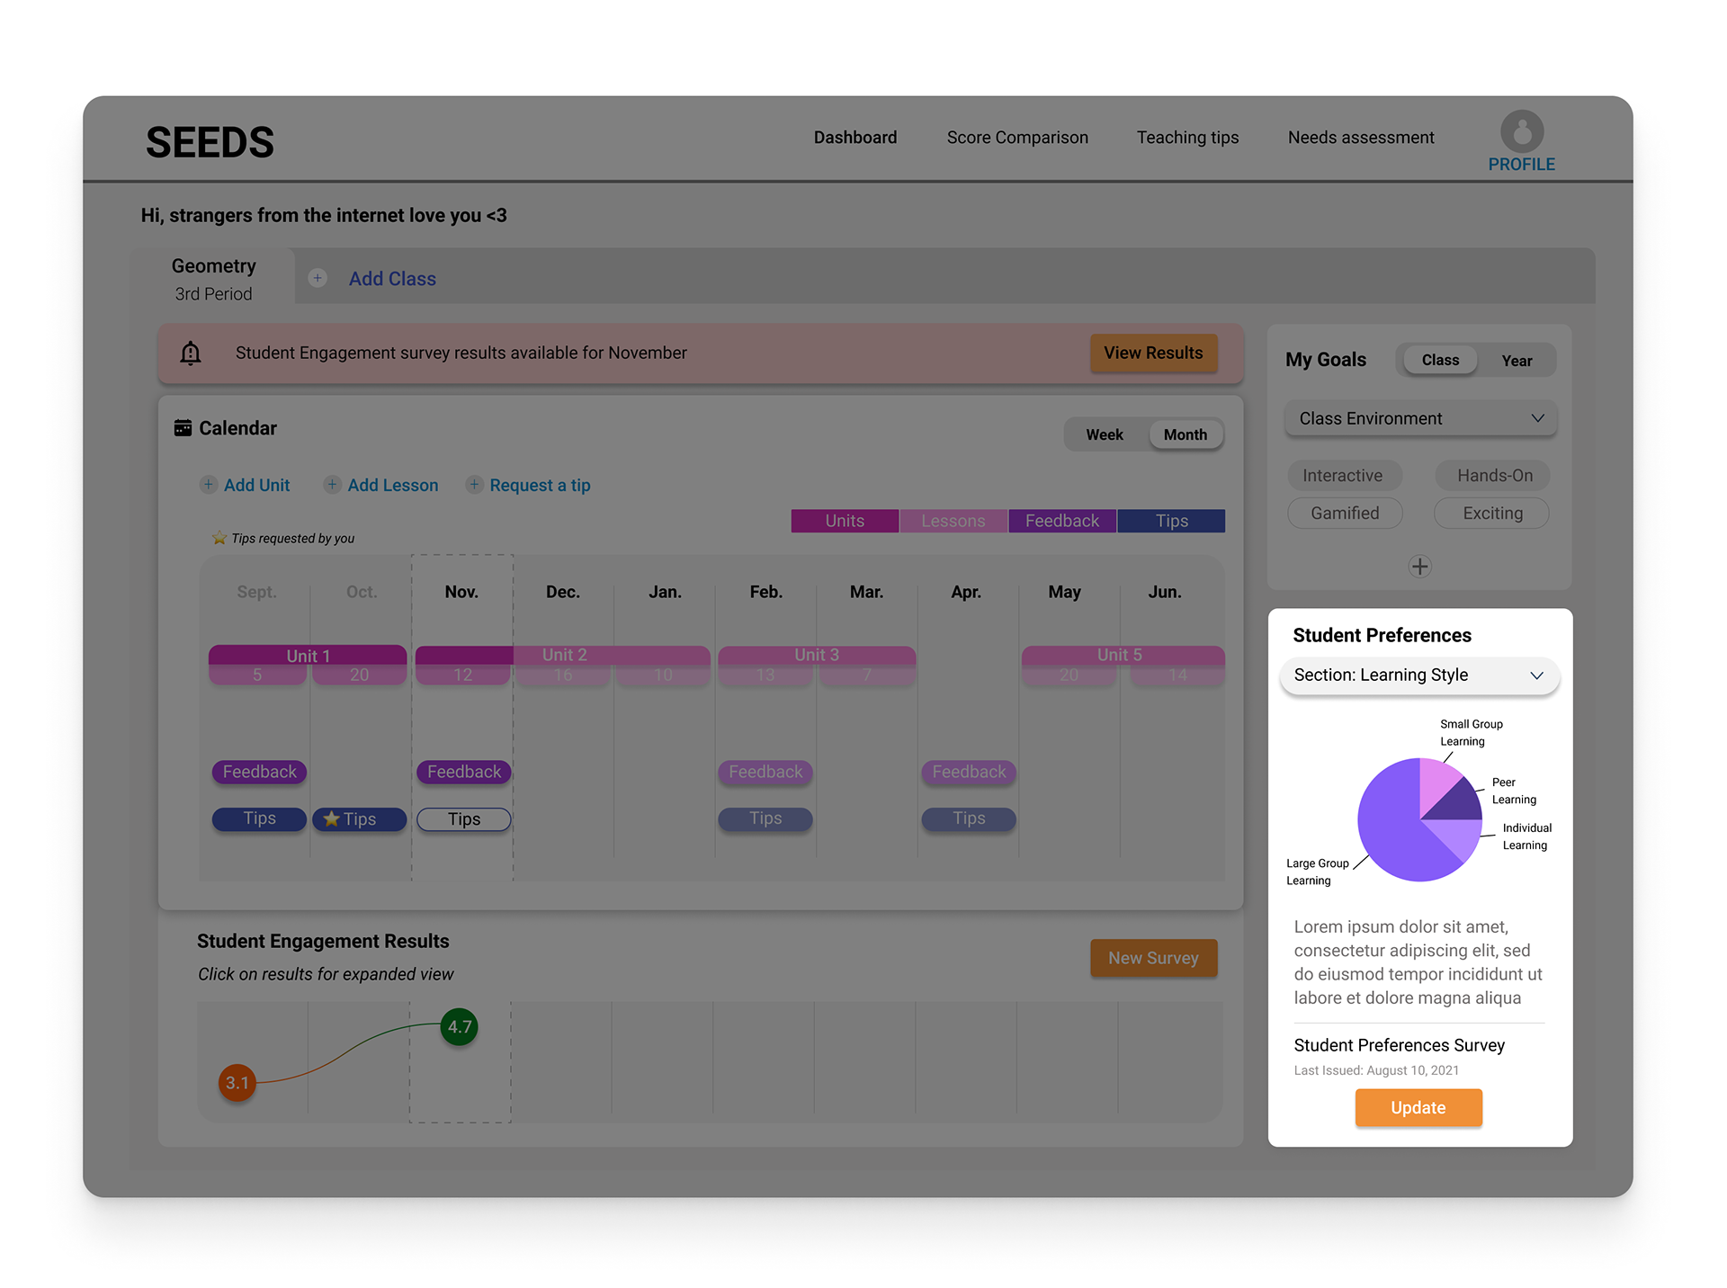Select the Geometry 3rd Period tab
The image size is (1727, 1288).
(214, 279)
